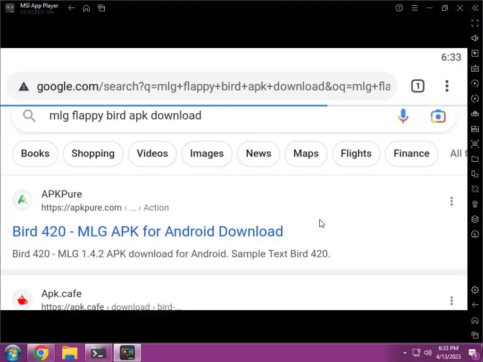Open Bird 420 - MLG APK result link
This screenshot has height=362, width=483.
coord(148,231)
